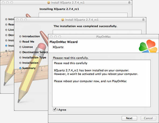
Task: Click the package icon in the rear installer title
Action: coord(49,3)
